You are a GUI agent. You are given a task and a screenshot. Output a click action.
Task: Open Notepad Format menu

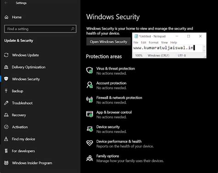(154, 43)
